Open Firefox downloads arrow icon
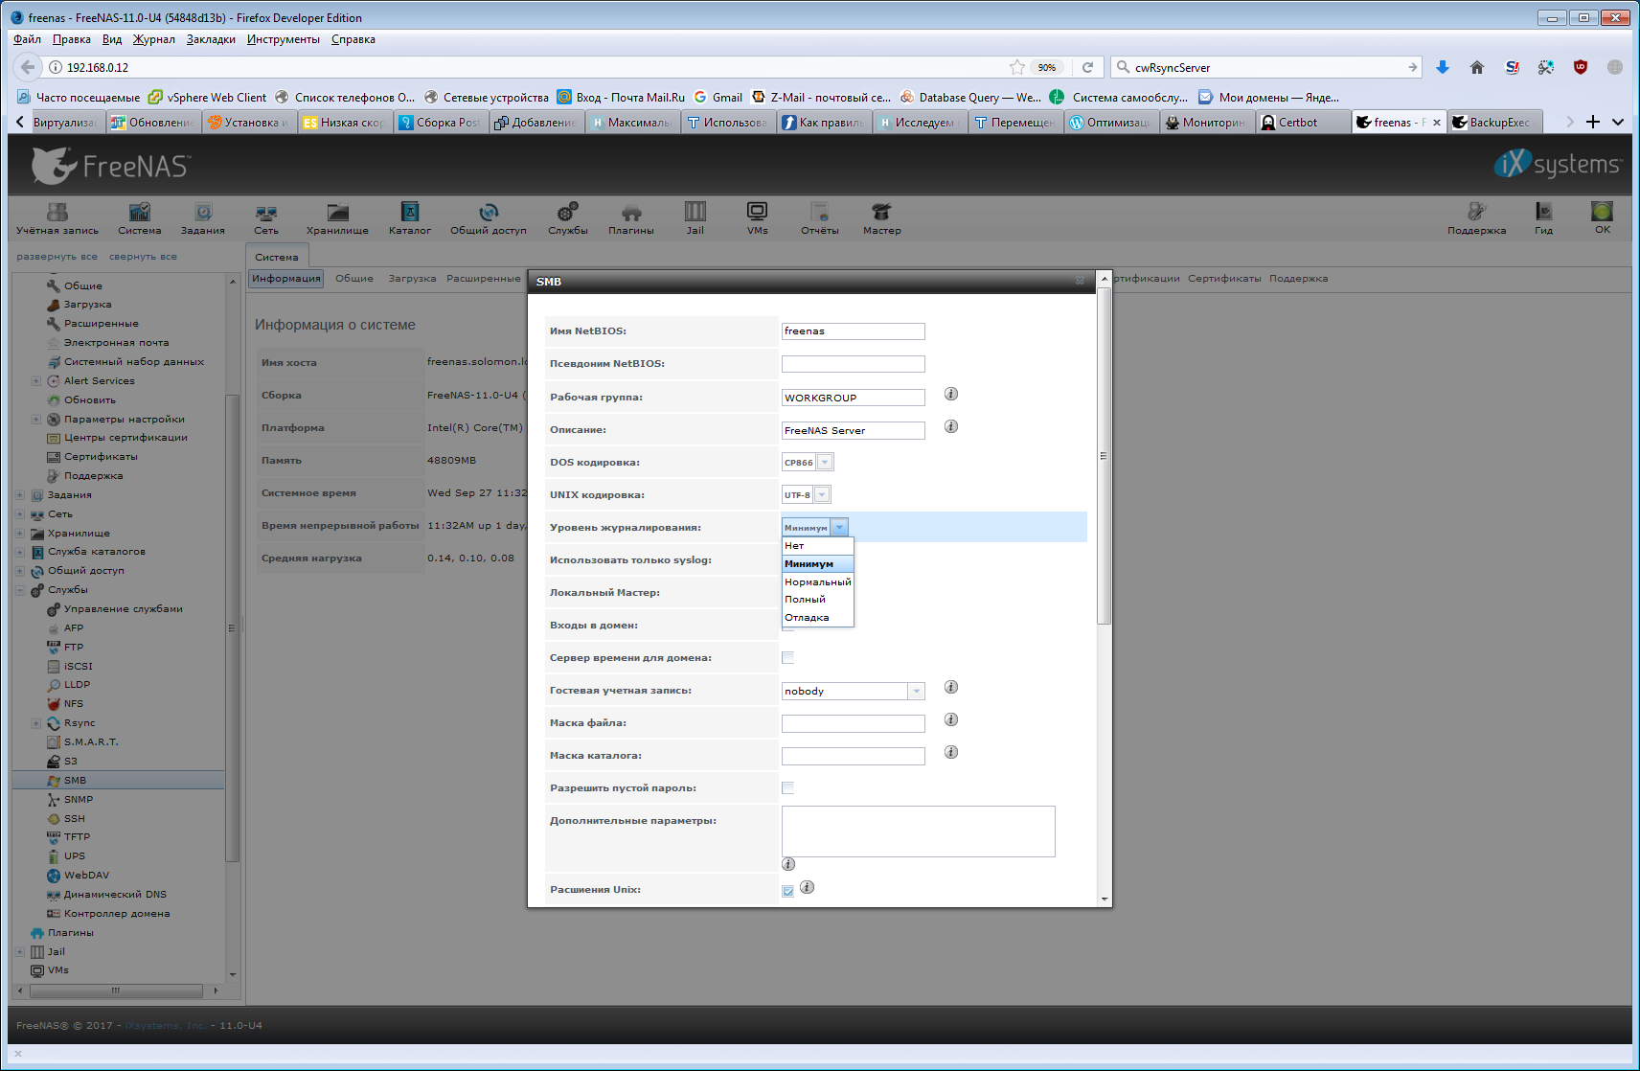The image size is (1640, 1071). click(x=1443, y=67)
